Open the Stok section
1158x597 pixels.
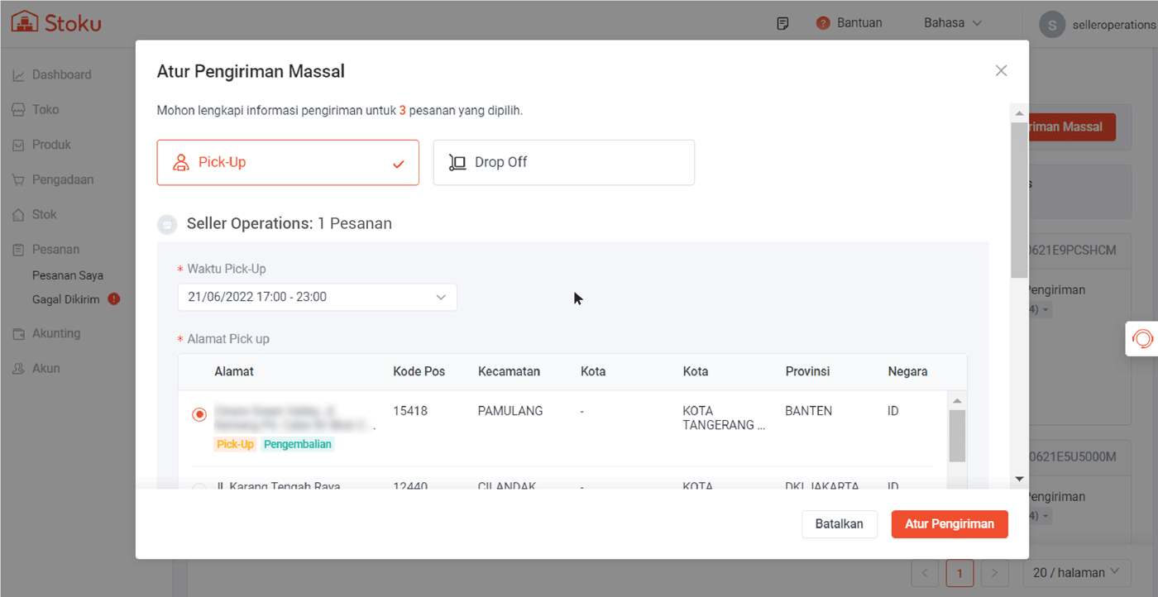coord(45,214)
